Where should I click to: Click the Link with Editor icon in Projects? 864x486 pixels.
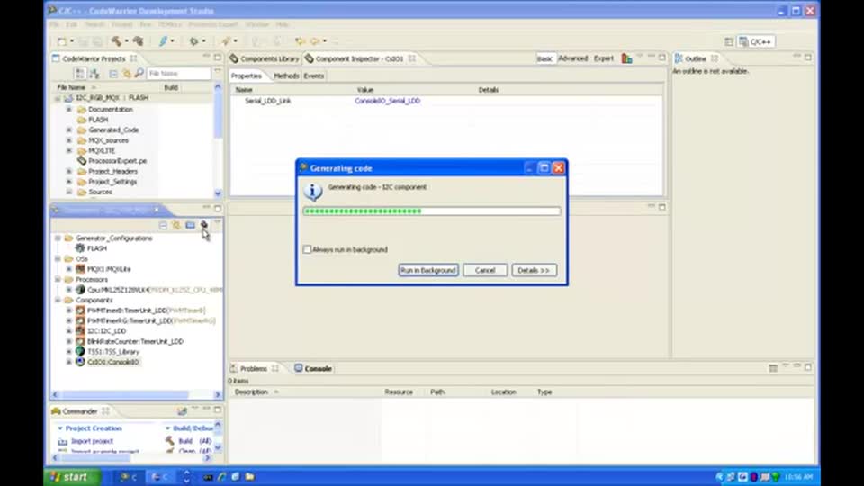click(x=127, y=73)
